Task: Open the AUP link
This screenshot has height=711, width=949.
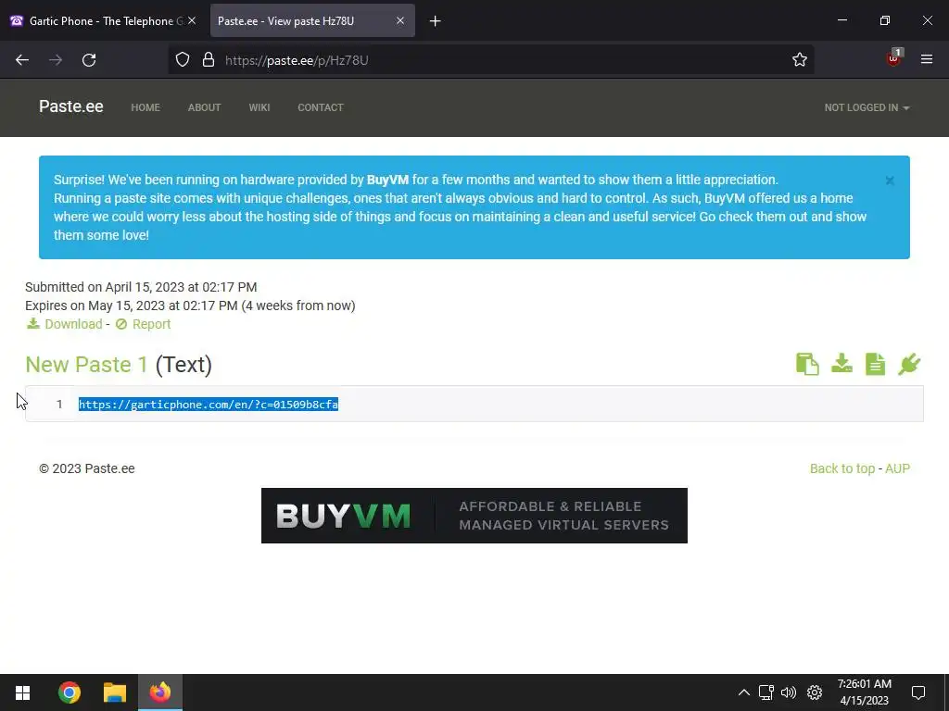Action: pyautogui.click(x=897, y=468)
